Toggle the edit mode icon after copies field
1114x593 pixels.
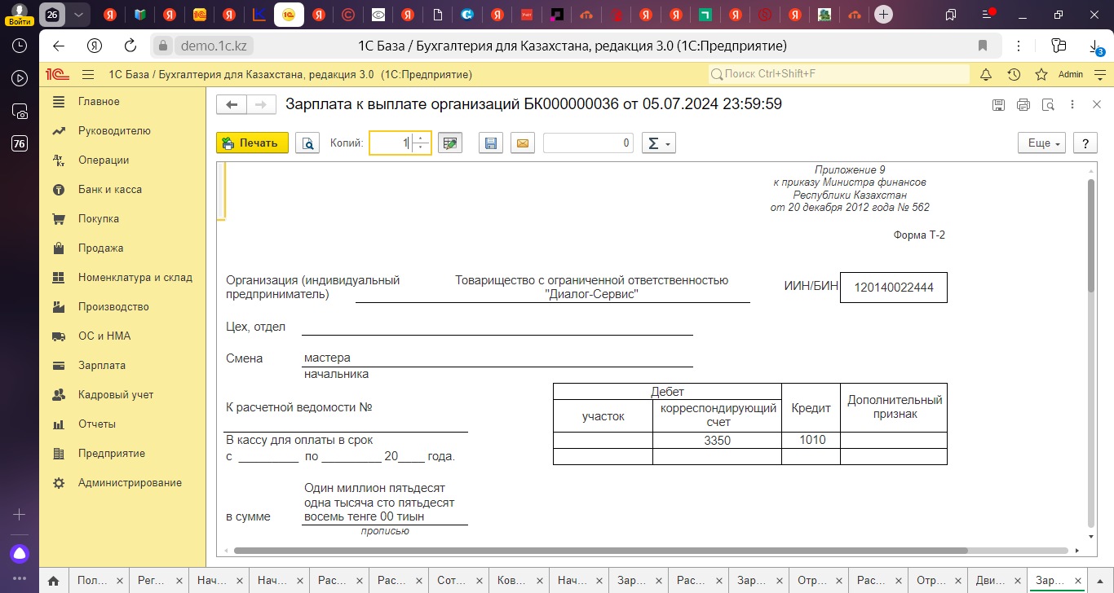click(449, 143)
